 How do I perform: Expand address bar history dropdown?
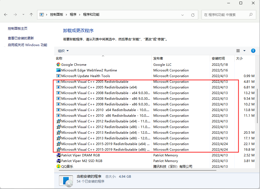click(182, 15)
